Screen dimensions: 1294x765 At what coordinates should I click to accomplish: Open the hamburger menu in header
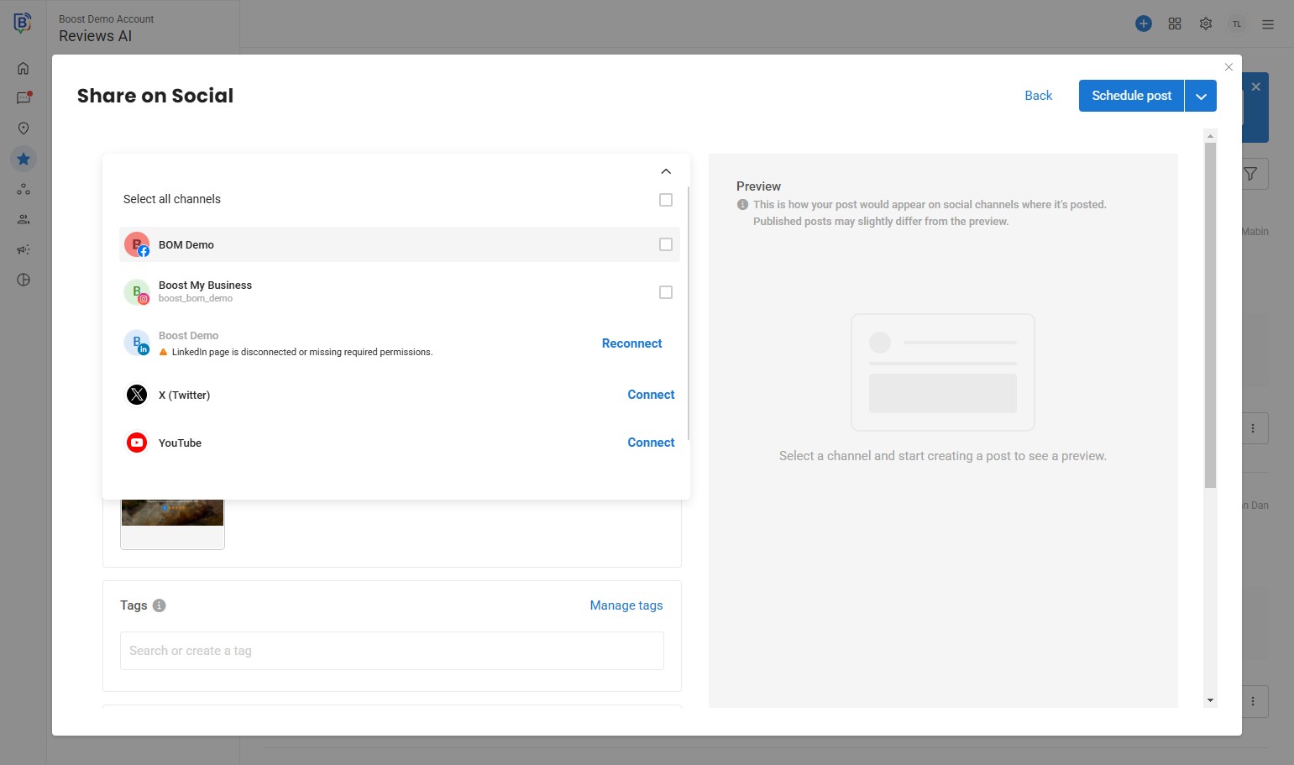[1268, 24]
